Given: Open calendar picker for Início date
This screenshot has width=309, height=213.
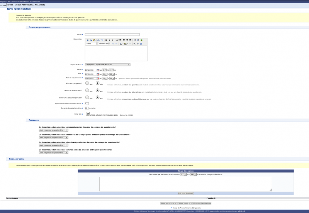Looking at the screenshot, I should (x=97, y=70).
